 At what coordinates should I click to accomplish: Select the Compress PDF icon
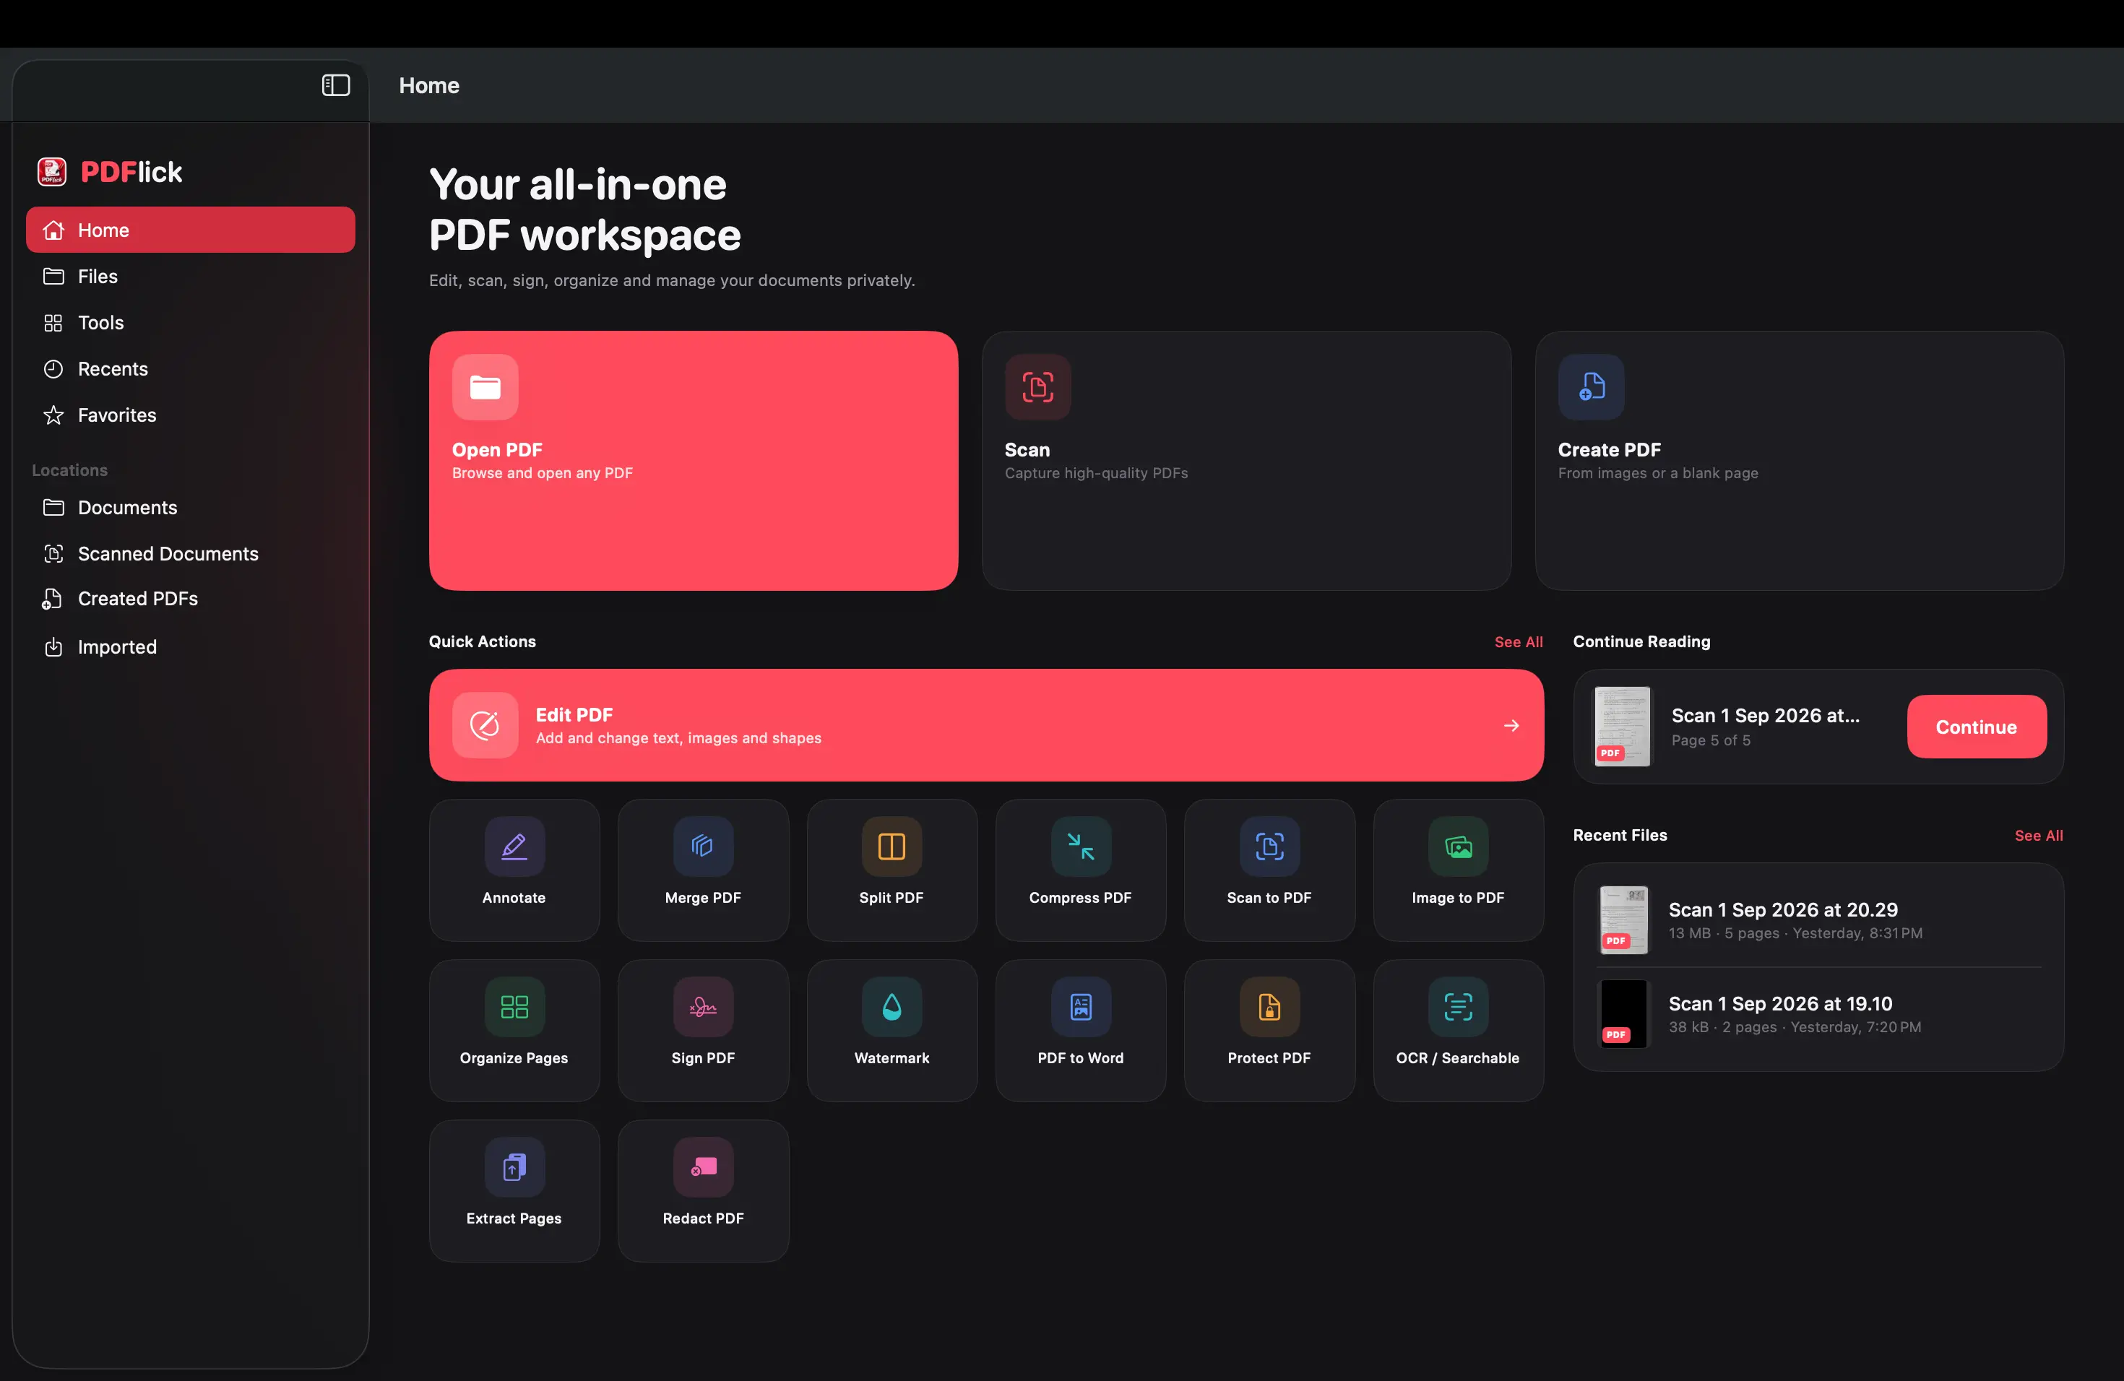click(1081, 846)
